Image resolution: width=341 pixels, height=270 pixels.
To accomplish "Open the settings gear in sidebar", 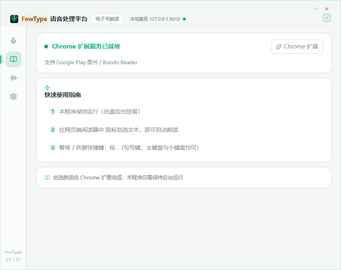I will click(x=13, y=97).
